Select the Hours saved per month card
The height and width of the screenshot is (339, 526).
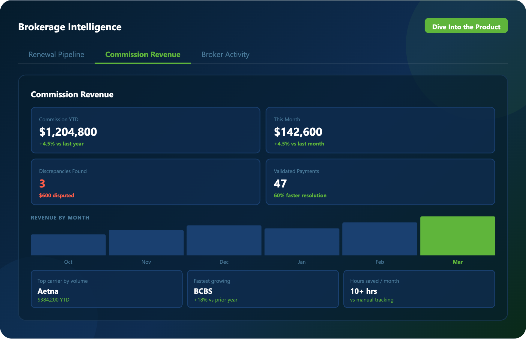419,289
